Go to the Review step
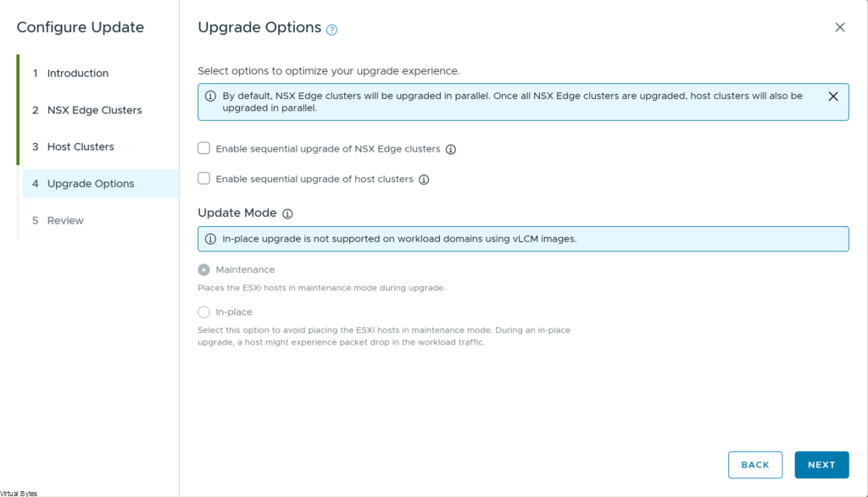The width and height of the screenshot is (868, 497). [x=65, y=221]
